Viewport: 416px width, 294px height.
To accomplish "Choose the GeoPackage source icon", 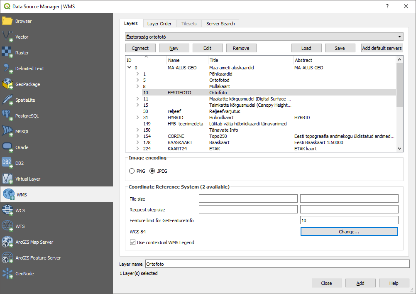I will [x=7, y=84].
